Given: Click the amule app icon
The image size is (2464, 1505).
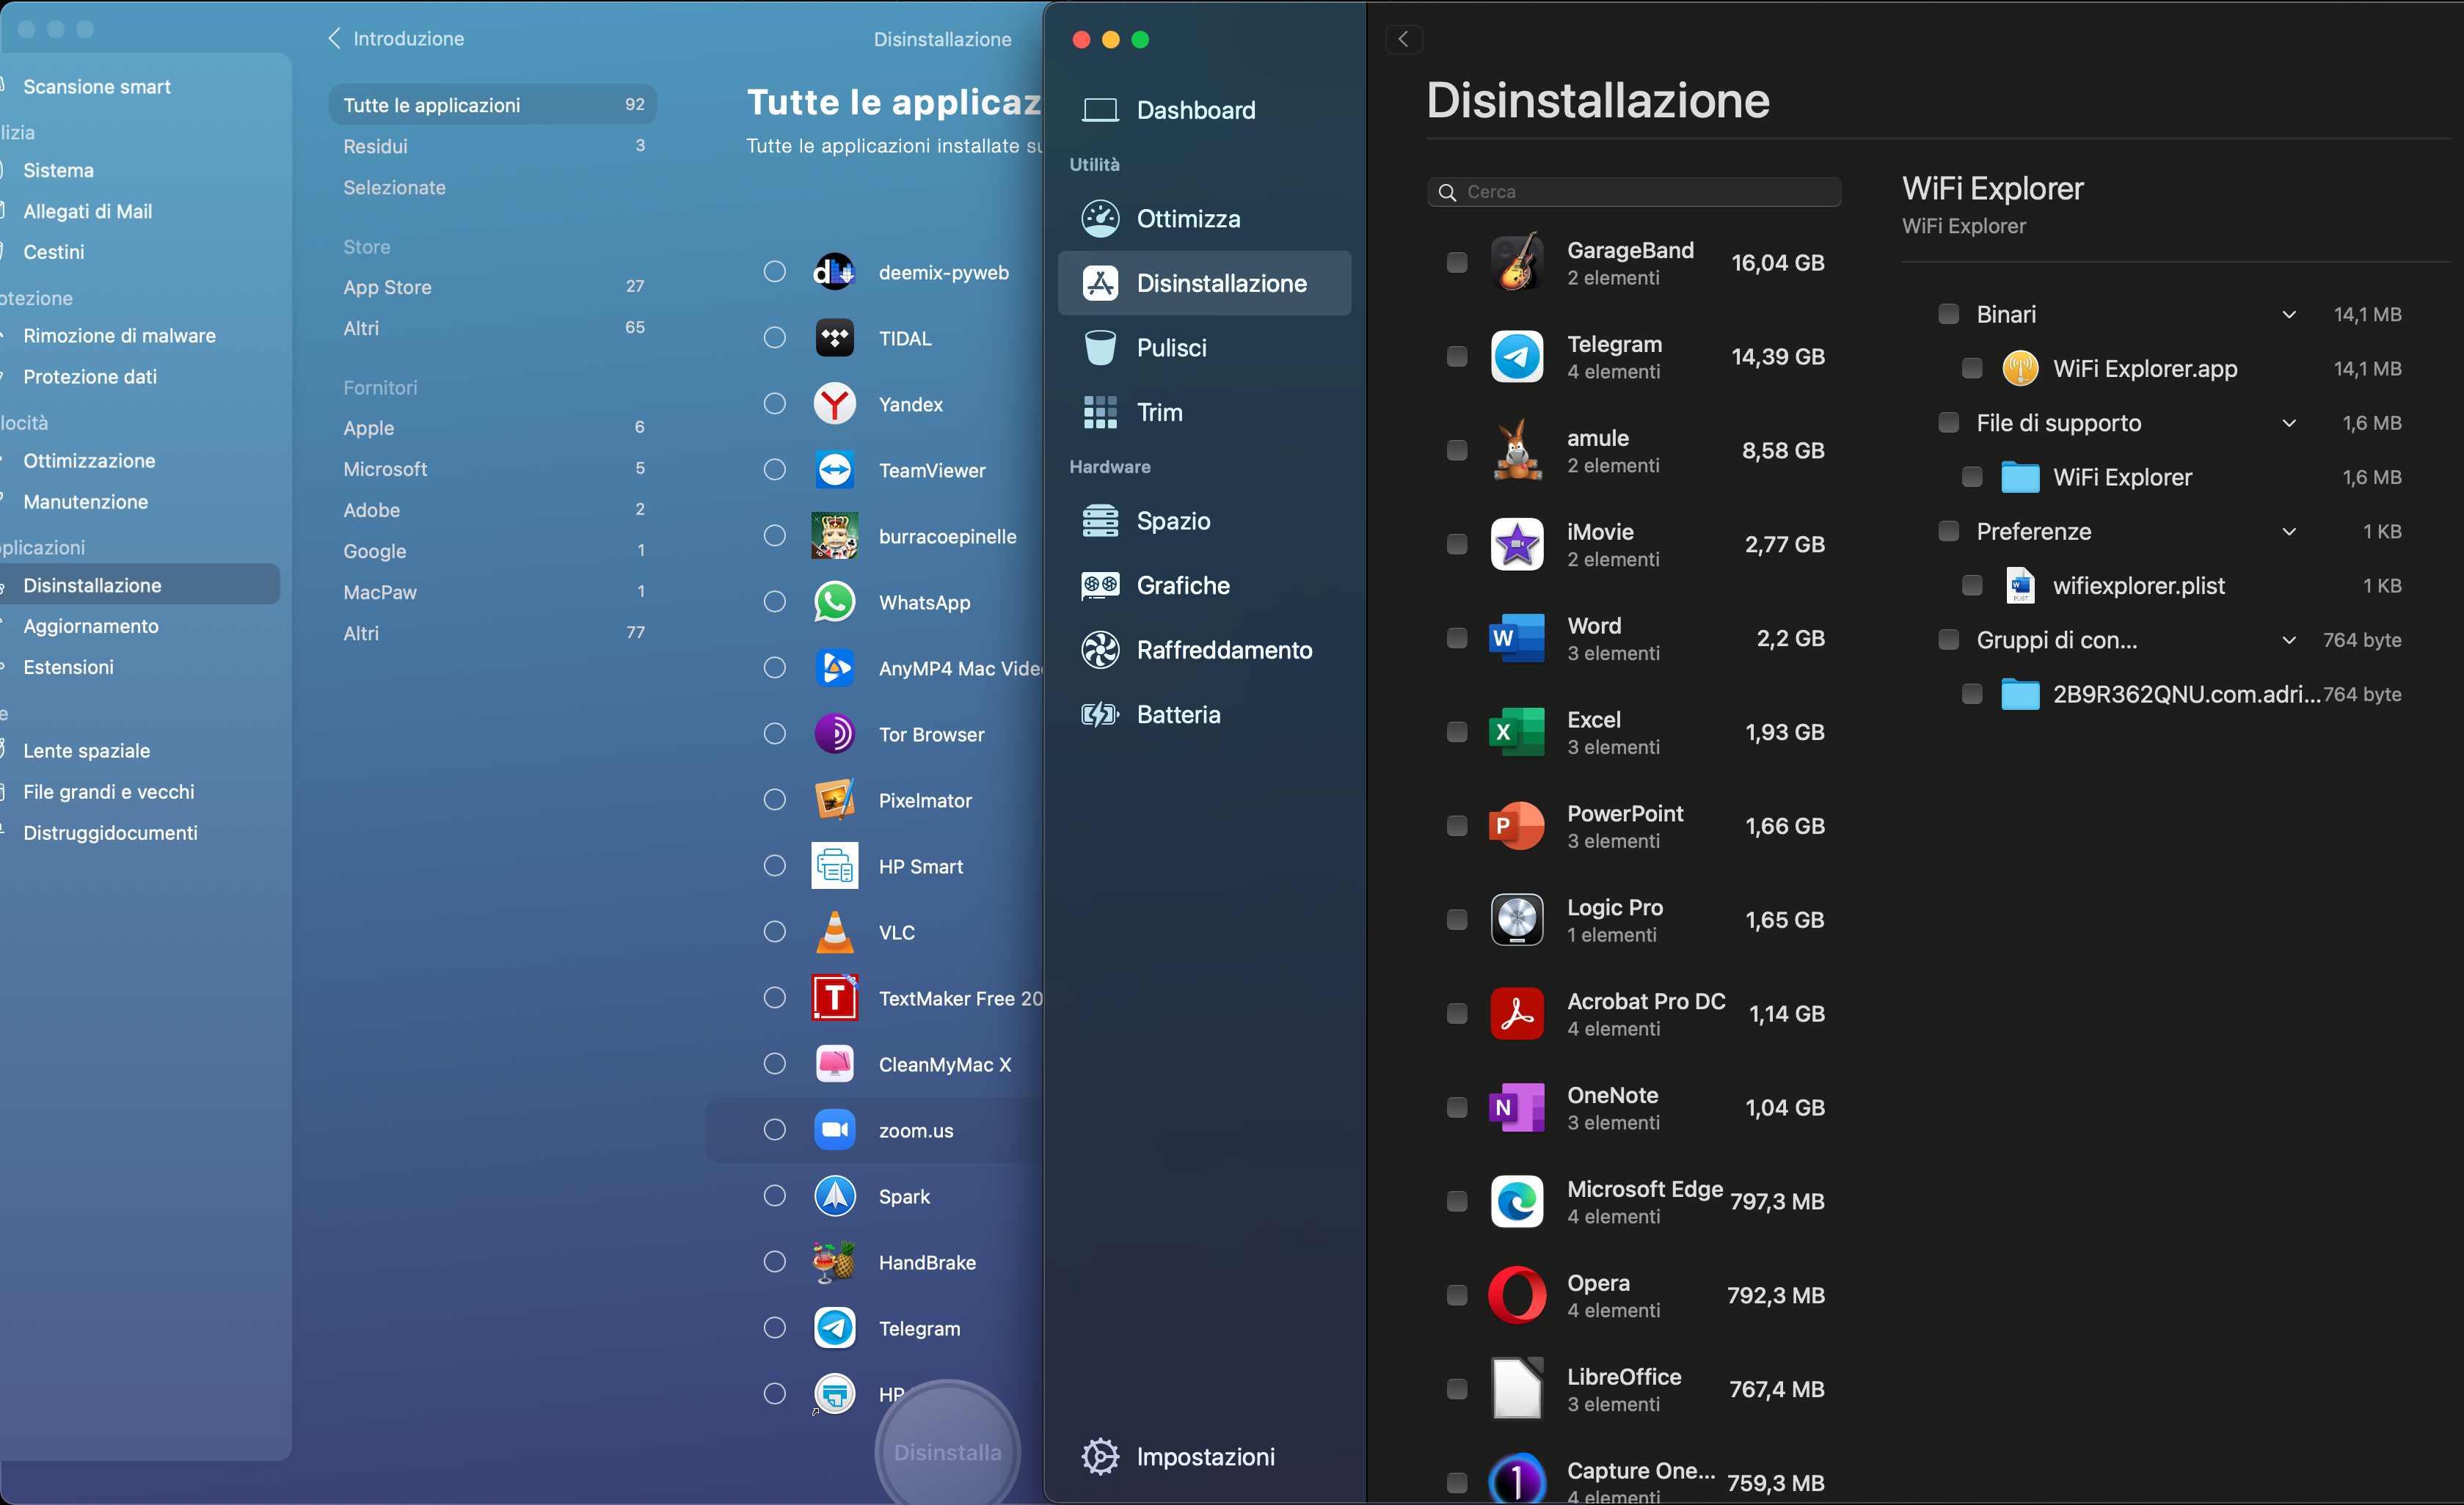Looking at the screenshot, I should (x=1517, y=450).
